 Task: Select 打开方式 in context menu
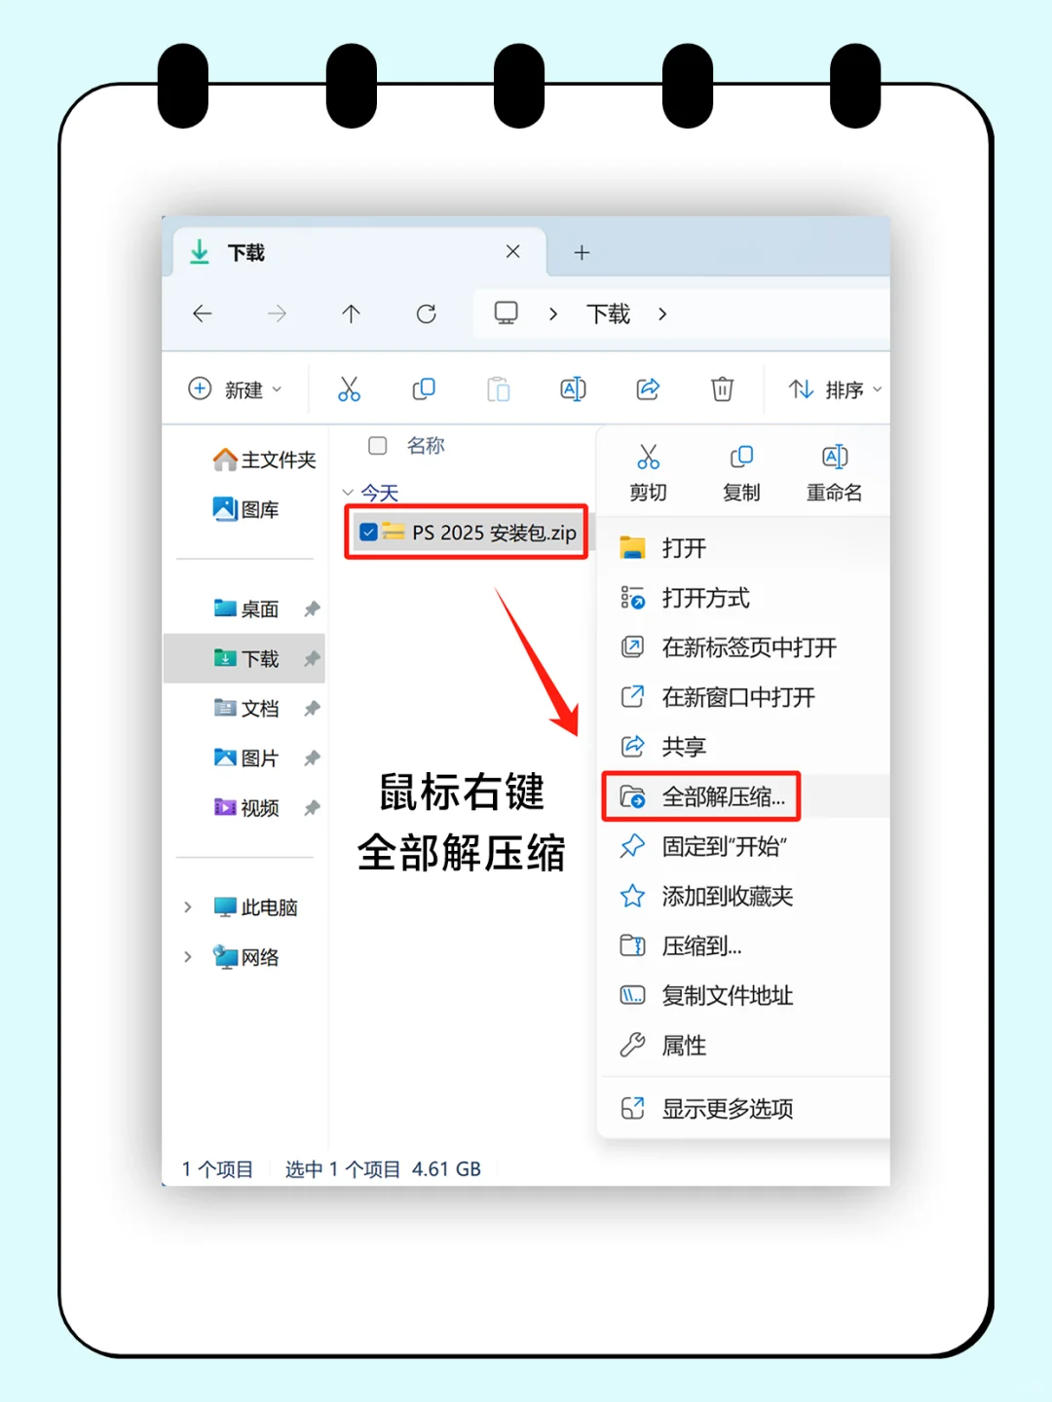point(744,598)
